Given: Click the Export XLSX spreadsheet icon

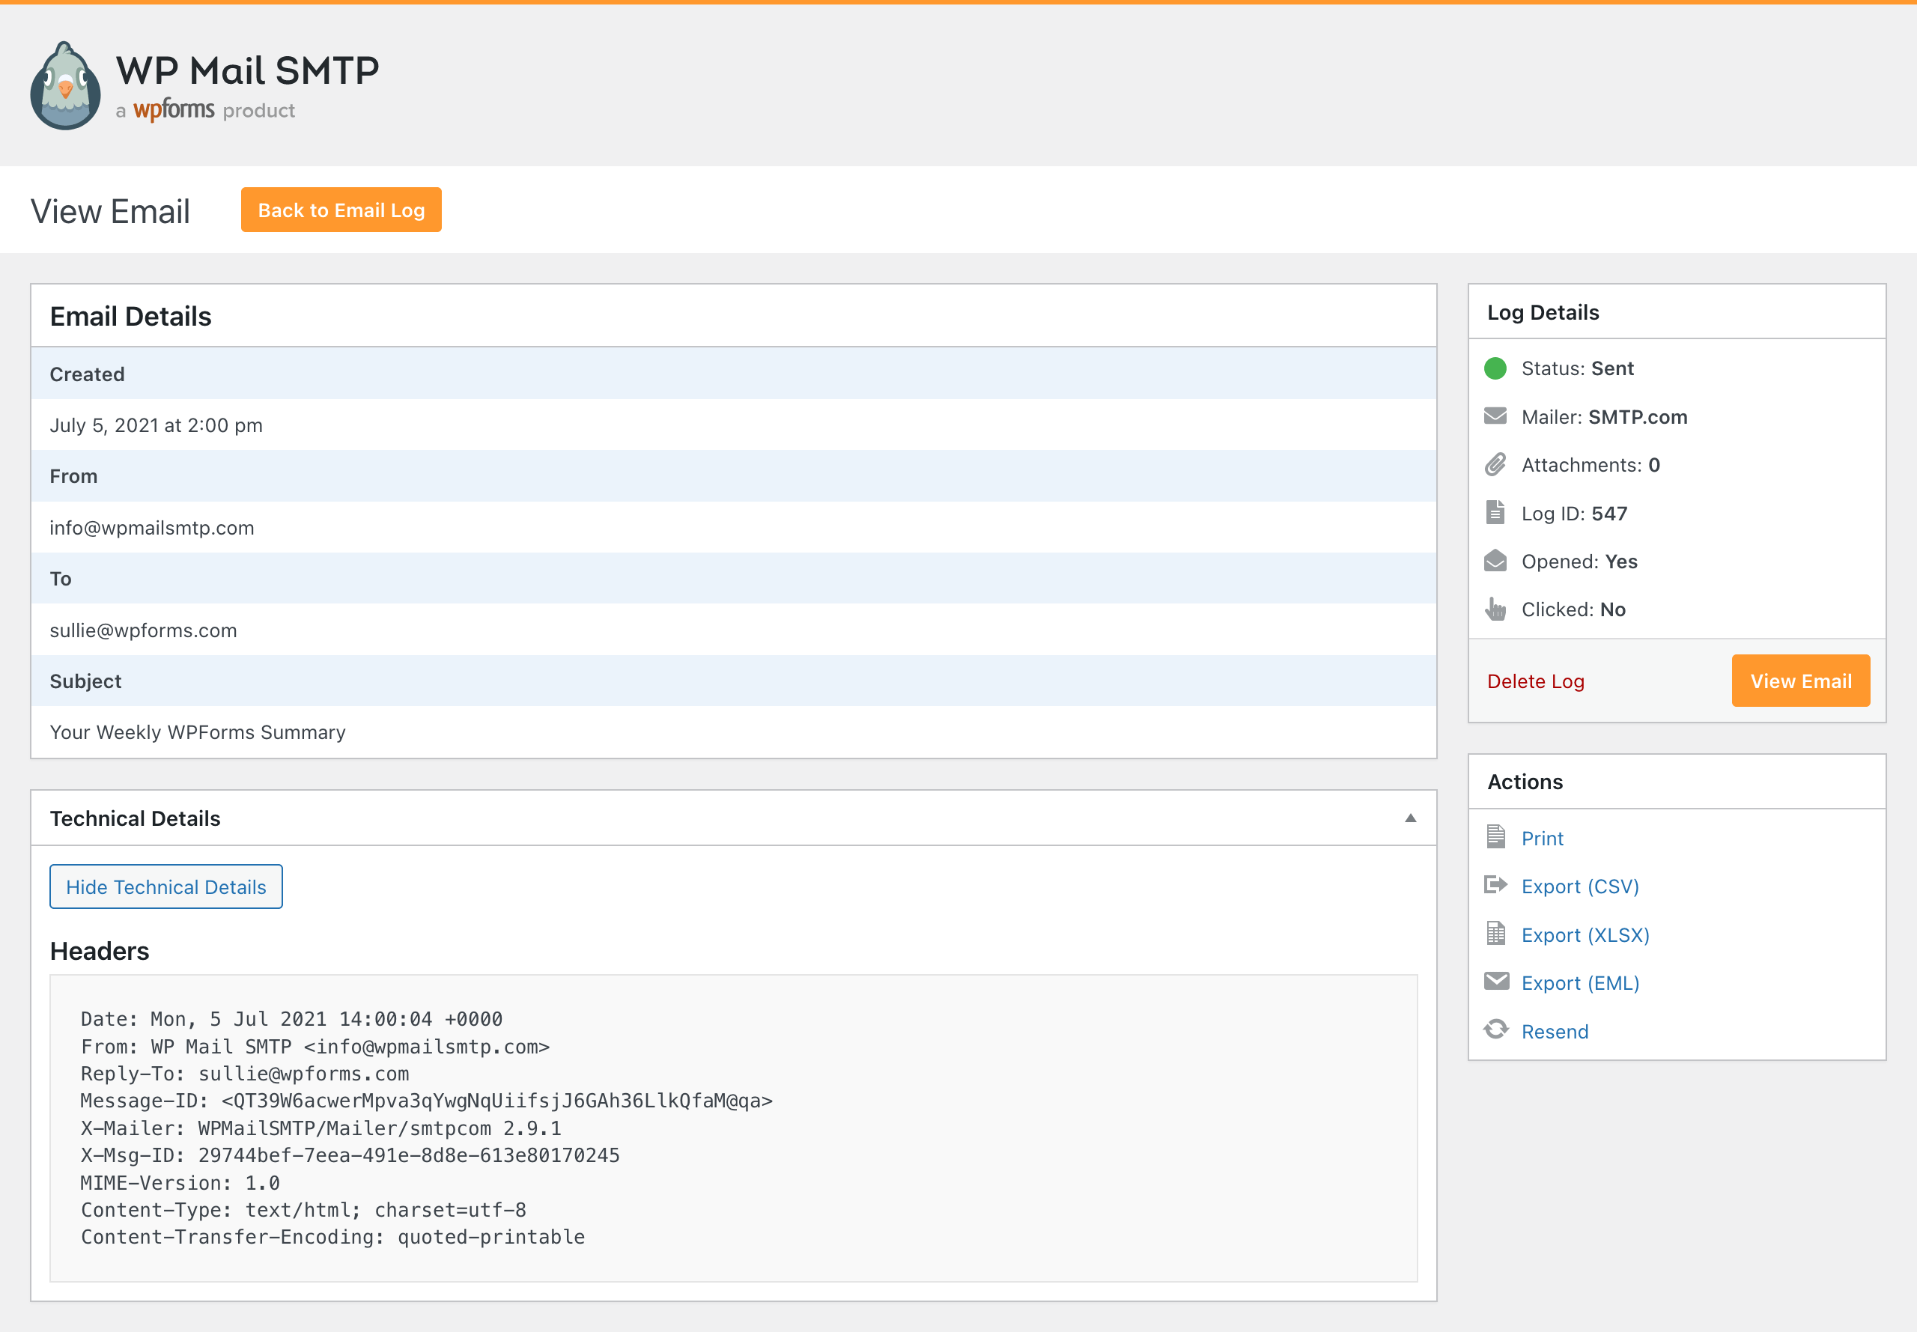Looking at the screenshot, I should pos(1495,934).
